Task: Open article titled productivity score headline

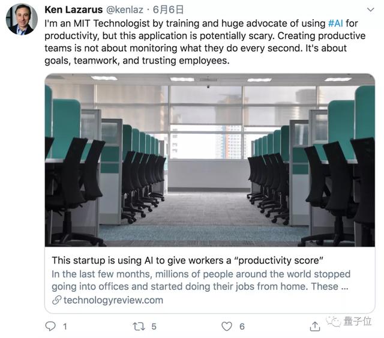Action: 188,261
